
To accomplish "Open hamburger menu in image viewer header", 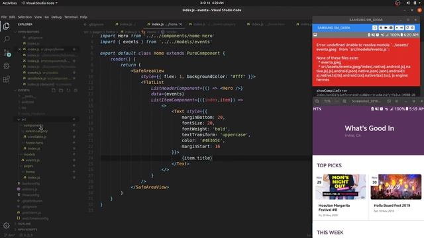I will point(396,101).
